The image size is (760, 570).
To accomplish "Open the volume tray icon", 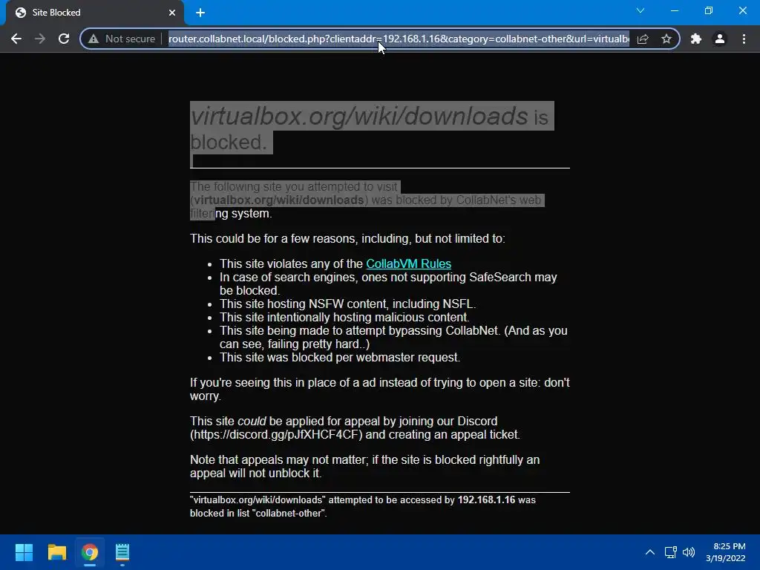I will click(x=688, y=552).
